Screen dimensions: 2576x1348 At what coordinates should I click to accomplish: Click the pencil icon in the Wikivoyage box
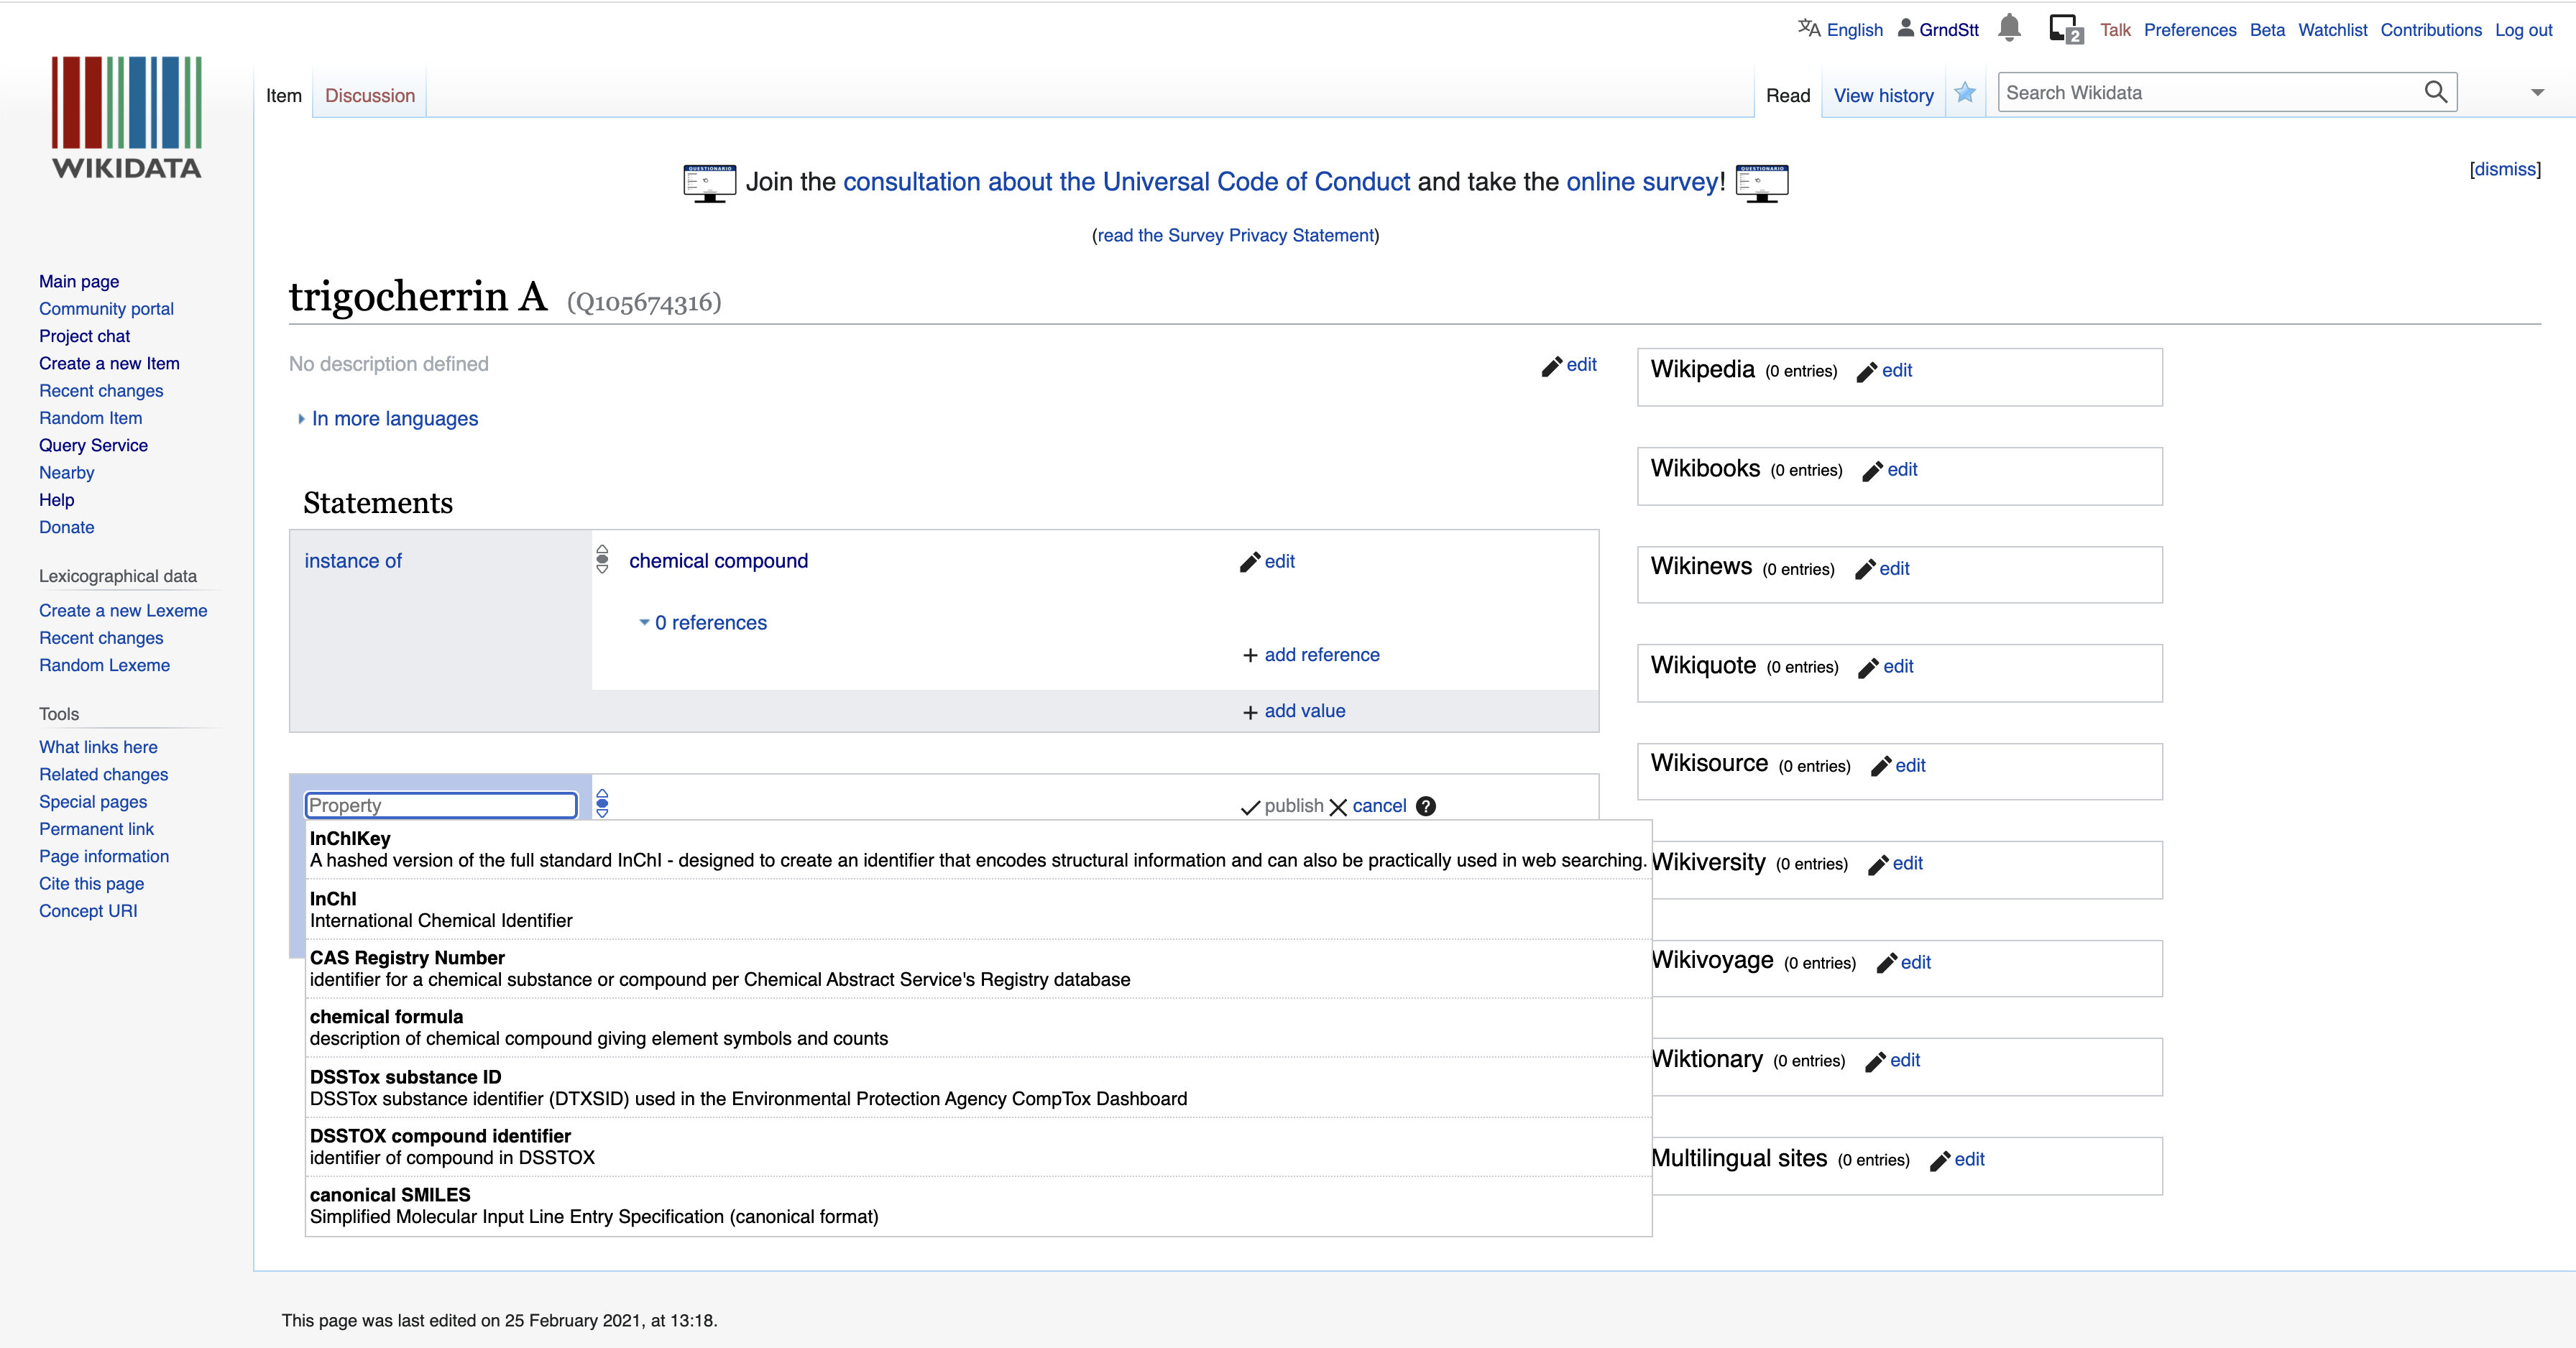[x=1886, y=964]
